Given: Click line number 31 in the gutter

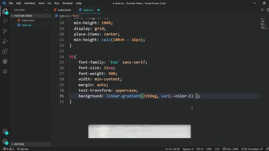Looking at the screenshot, I should click(x=62, y=96).
